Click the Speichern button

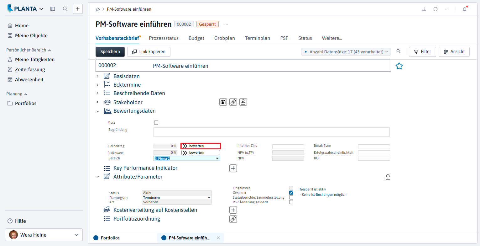pos(110,52)
